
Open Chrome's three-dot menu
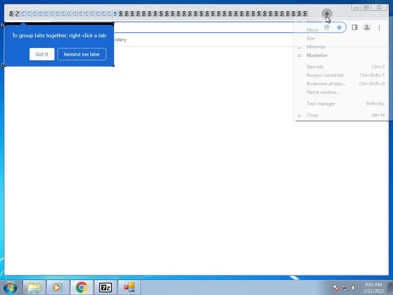(379, 27)
